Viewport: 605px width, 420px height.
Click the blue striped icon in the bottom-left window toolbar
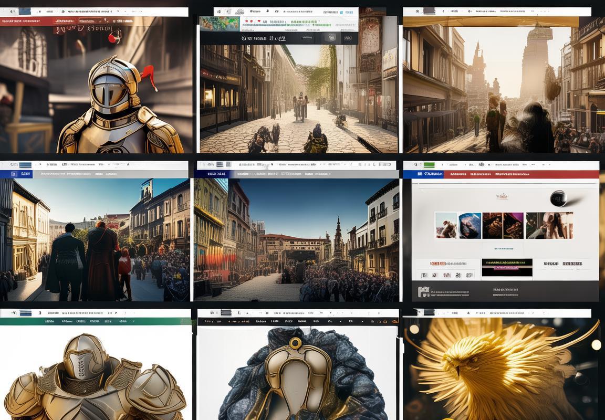click(x=25, y=313)
